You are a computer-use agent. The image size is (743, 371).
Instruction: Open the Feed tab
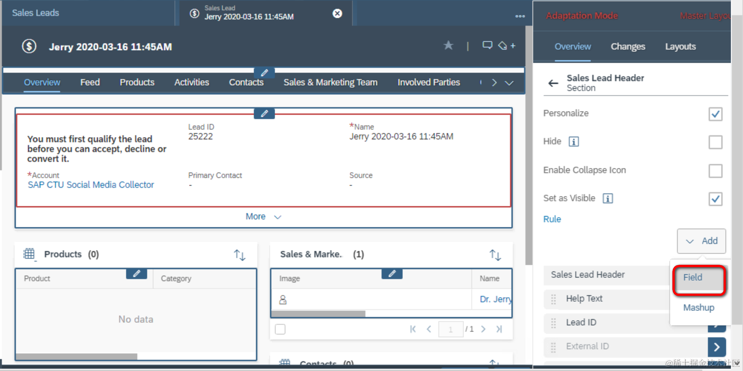(x=90, y=82)
